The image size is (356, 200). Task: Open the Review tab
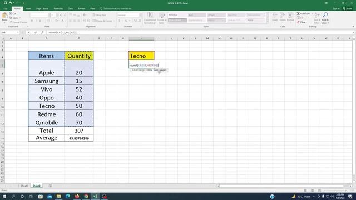click(81, 9)
